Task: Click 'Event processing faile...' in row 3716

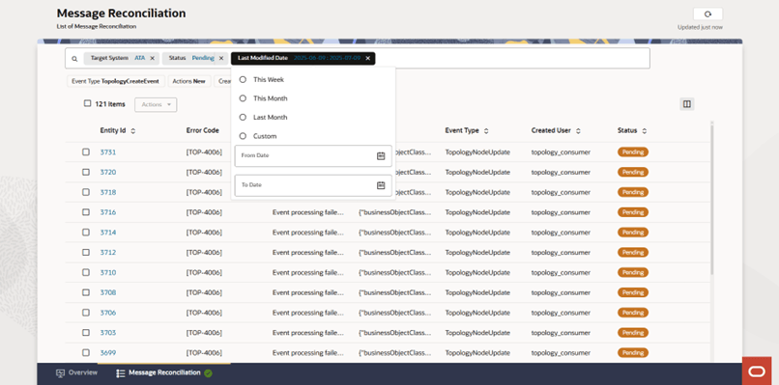Action: click(x=308, y=212)
